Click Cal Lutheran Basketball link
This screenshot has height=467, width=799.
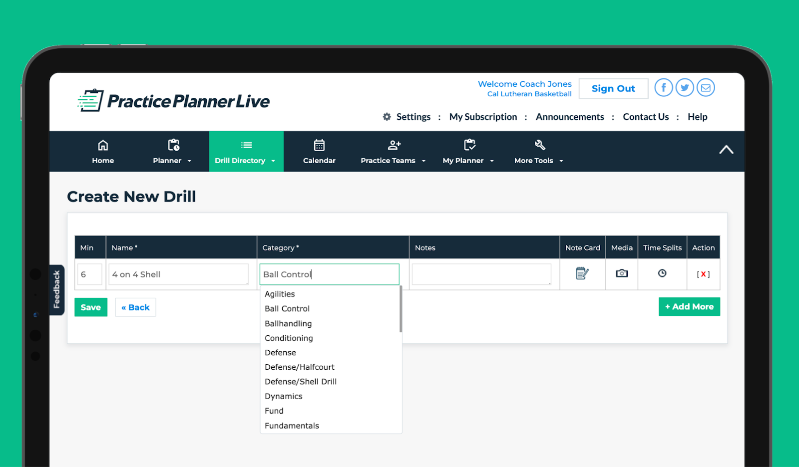tap(529, 94)
